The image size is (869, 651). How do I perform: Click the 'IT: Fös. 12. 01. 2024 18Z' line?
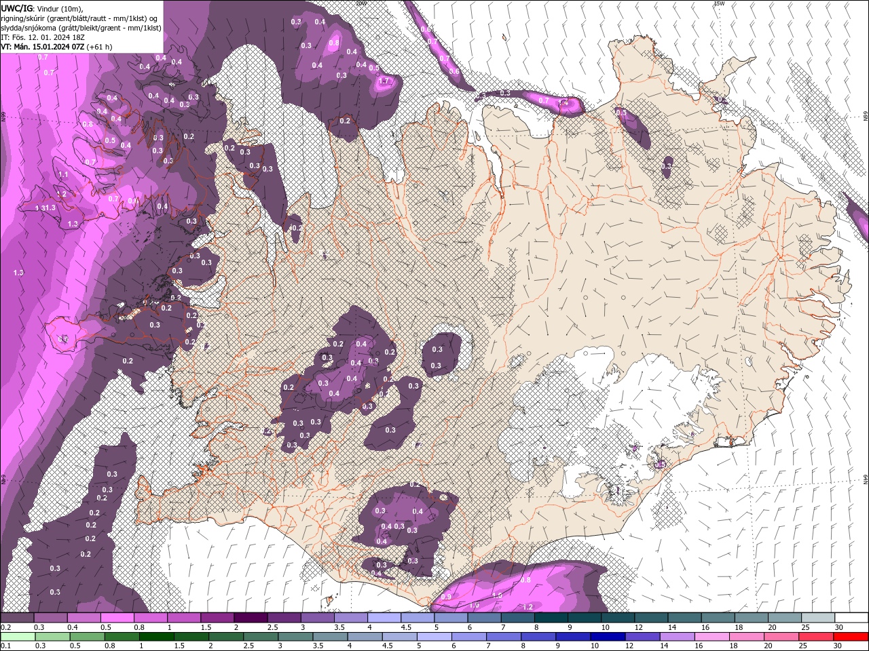pos(42,37)
